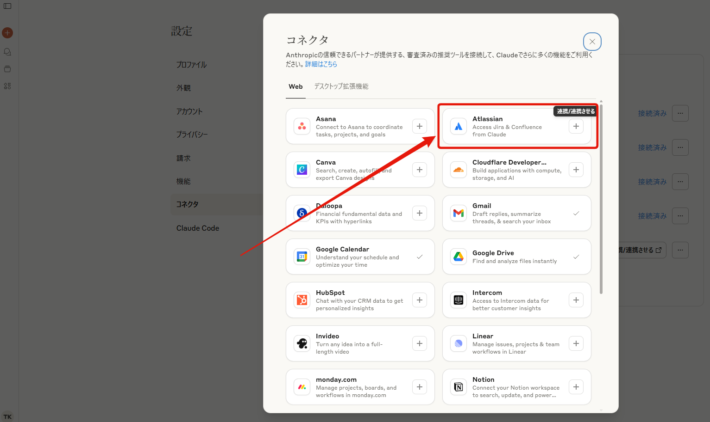Add the Asana connector with plus button
The image size is (710, 422).
click(x=420, y=126)
